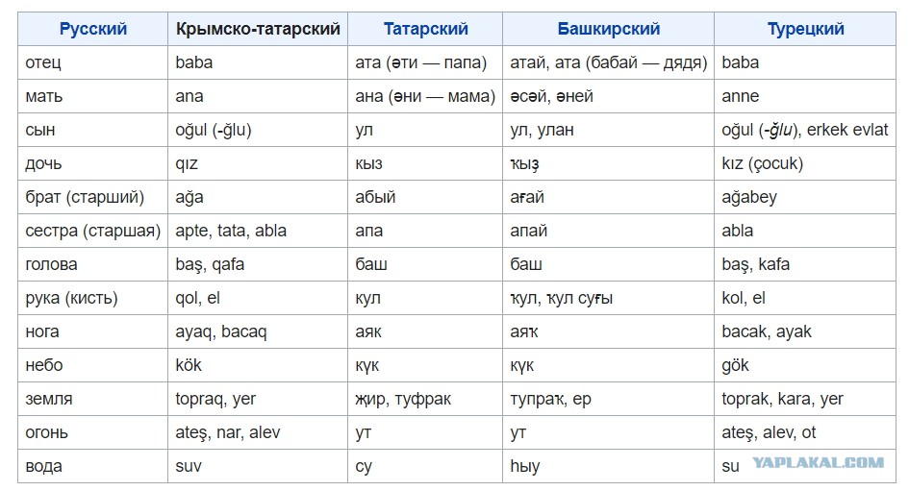Viewport: 909px width, 491px height.
Task: Select the Turkish cell ağabey
Action: pos(805,197)
